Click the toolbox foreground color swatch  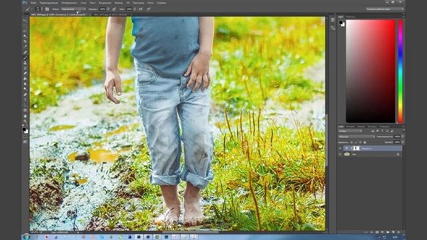tap(24, 129)
